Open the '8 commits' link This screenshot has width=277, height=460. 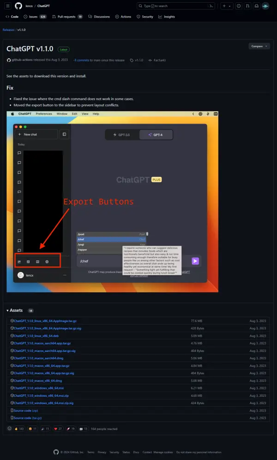pos(82,60)
